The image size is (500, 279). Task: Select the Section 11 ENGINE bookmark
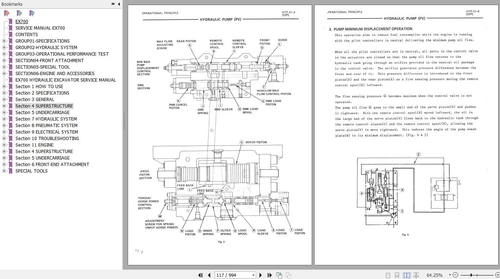(x=34, y=145)
